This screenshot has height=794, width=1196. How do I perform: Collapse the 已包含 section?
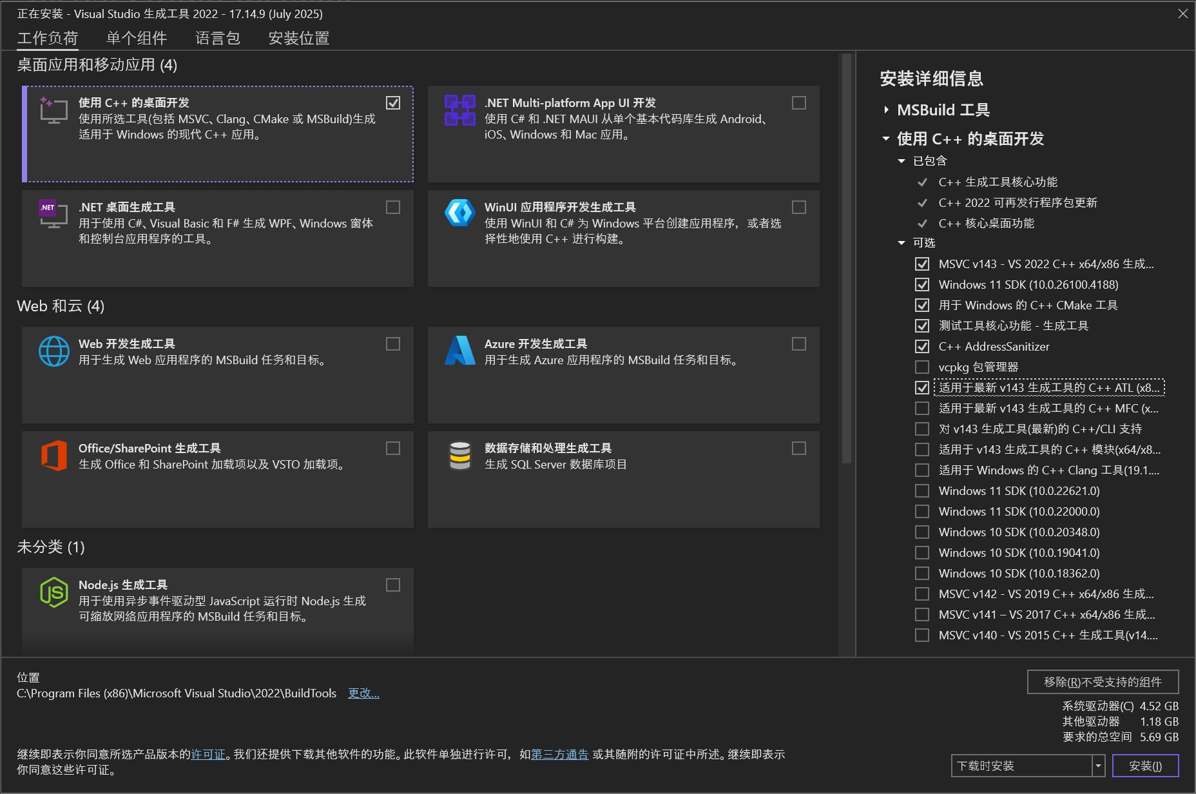pyautogui.click(x=902, y=161)
